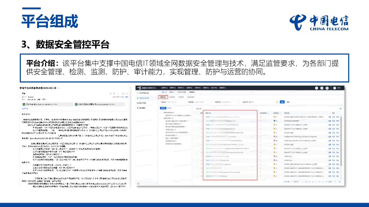Click the sort icon on the risk level column header

pos(280,113)
